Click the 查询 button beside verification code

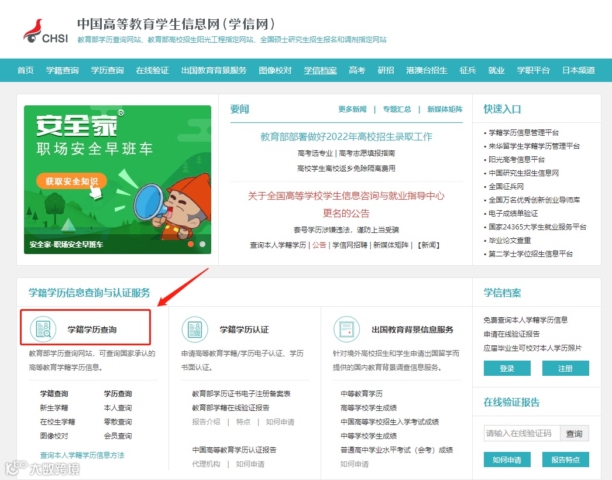(x=574, y=433)
